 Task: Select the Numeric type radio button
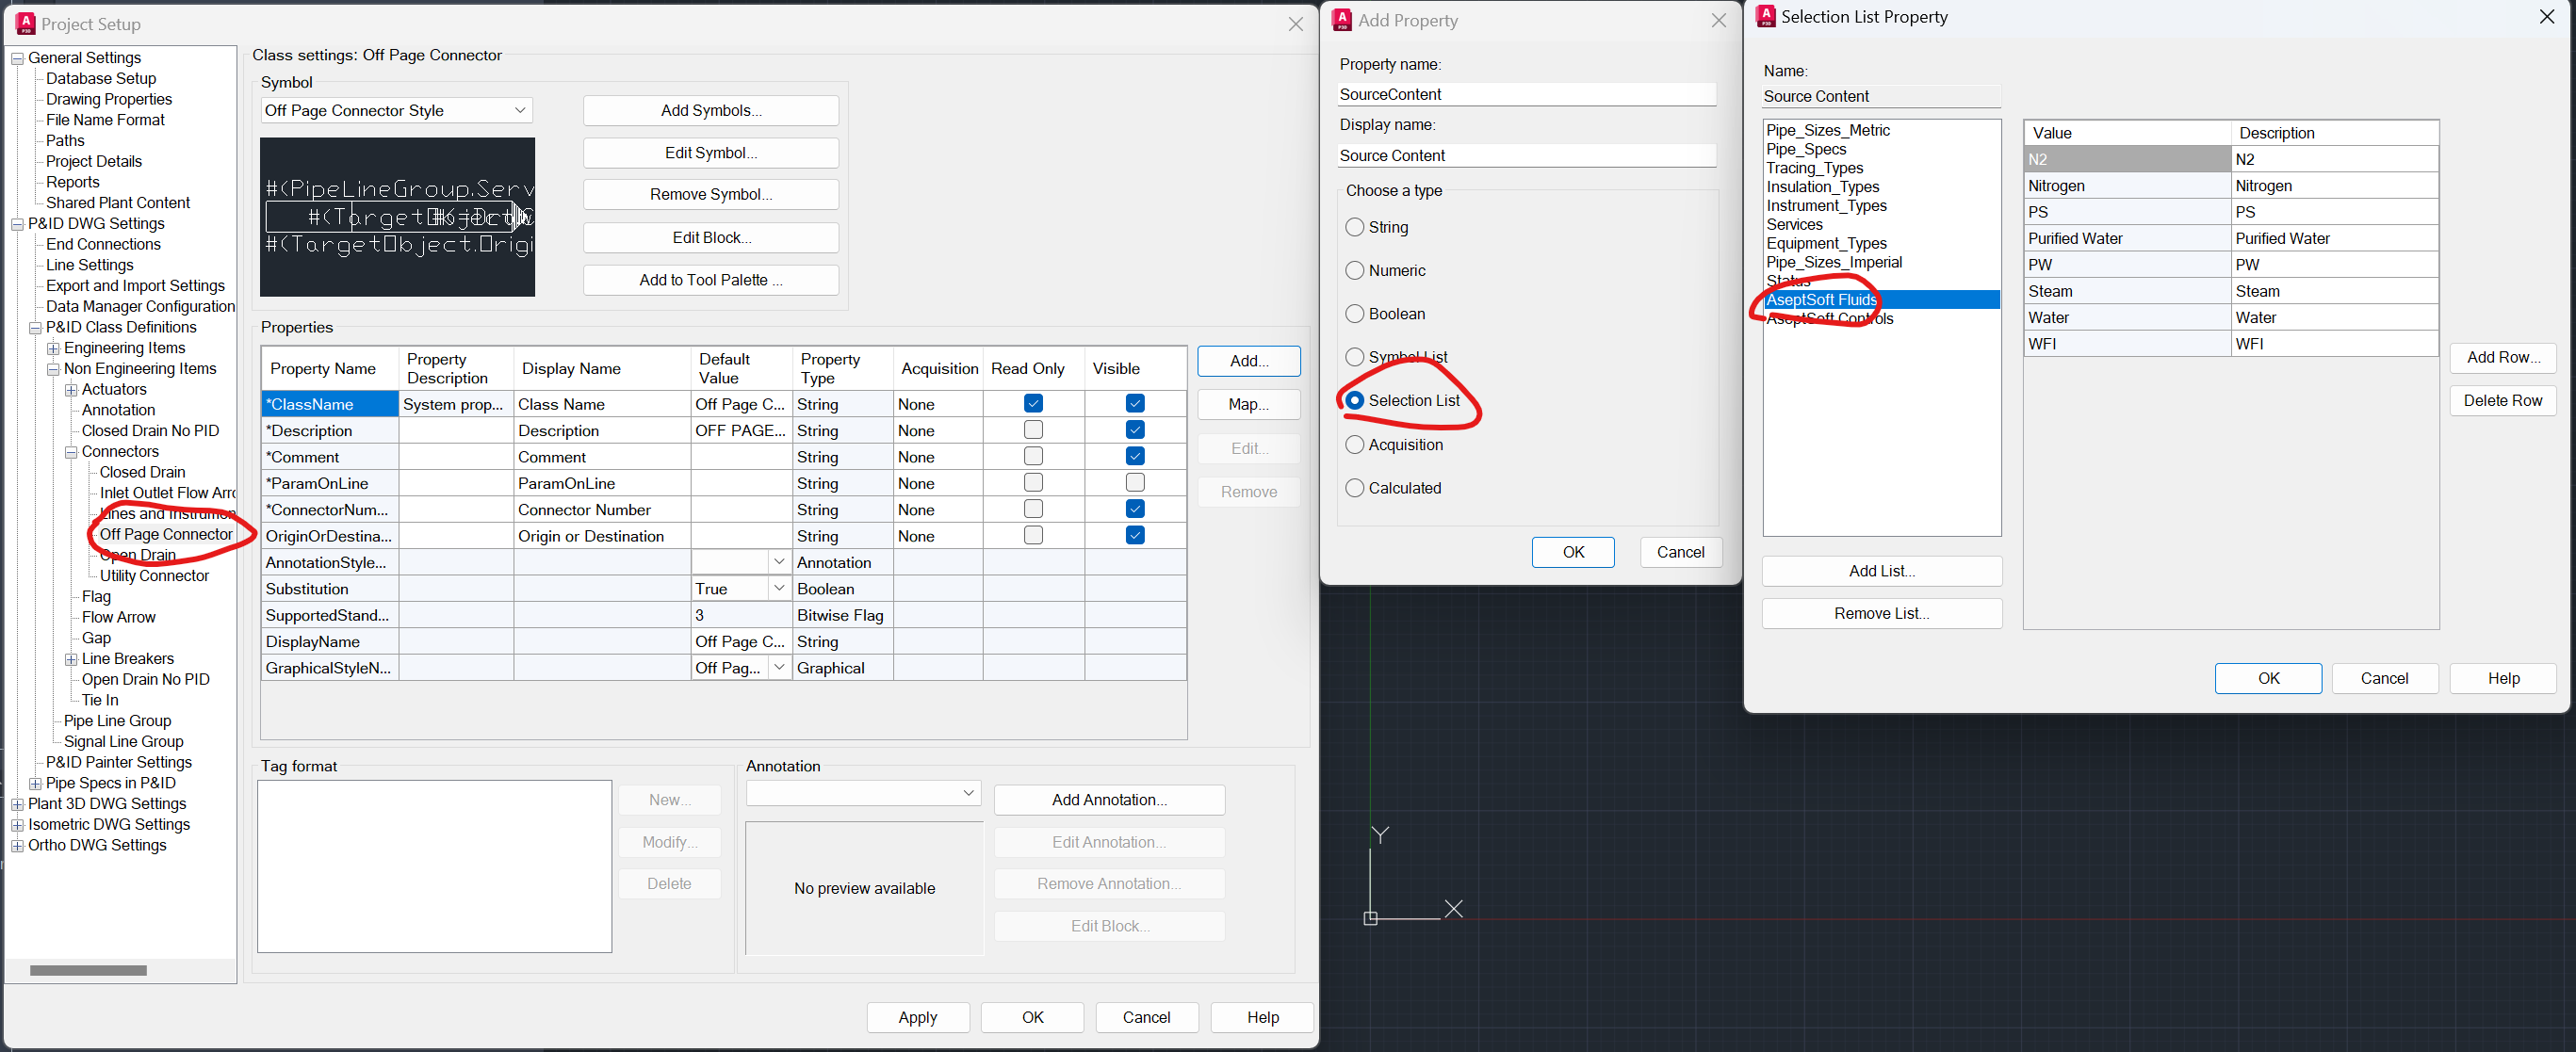pyautogui.click(x=1355, y=270)
